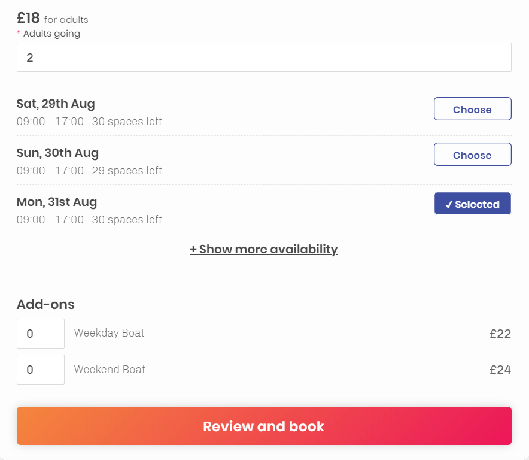The image size is (529, 460).
Task: Click the Weekend Boat quantity field
Action: [x=41, y=370]
